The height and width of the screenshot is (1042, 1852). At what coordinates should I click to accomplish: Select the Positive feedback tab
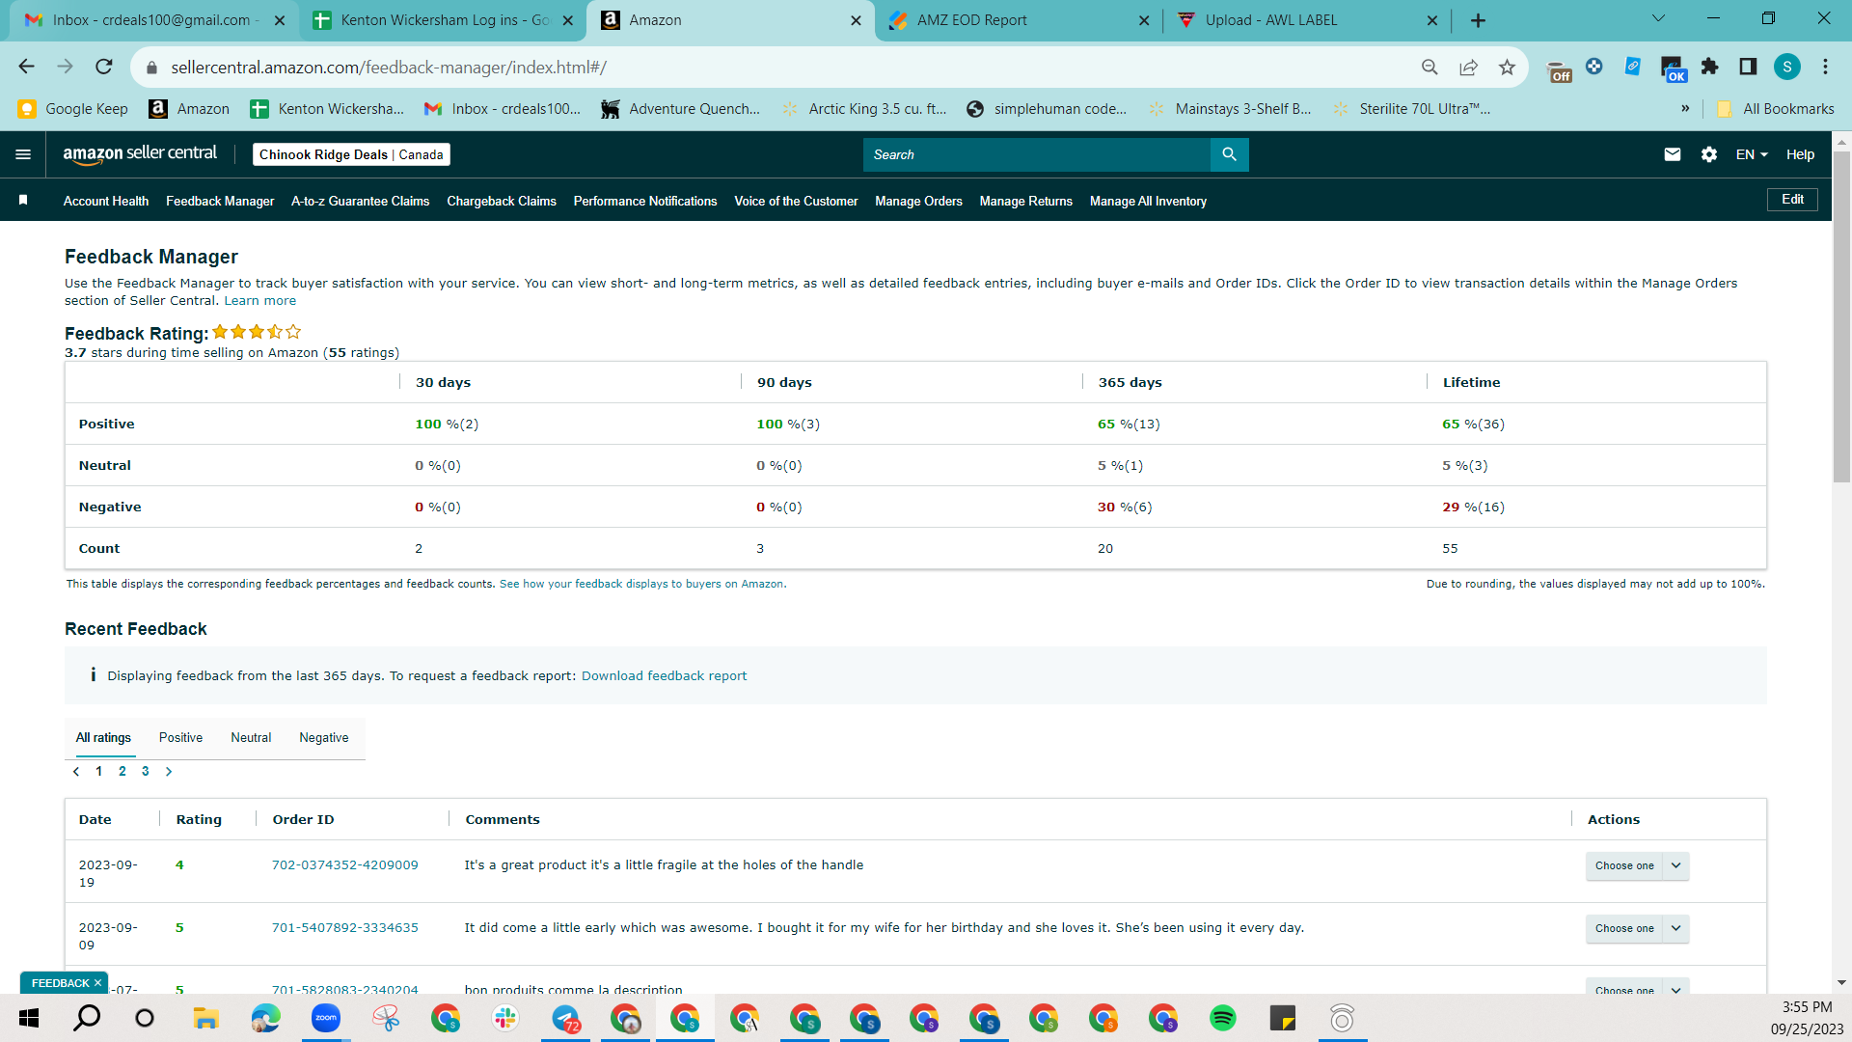coord(180,738)
